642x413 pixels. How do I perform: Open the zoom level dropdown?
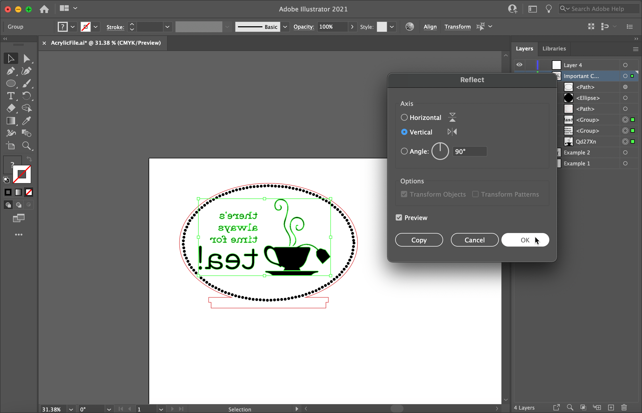coord(71,409)
